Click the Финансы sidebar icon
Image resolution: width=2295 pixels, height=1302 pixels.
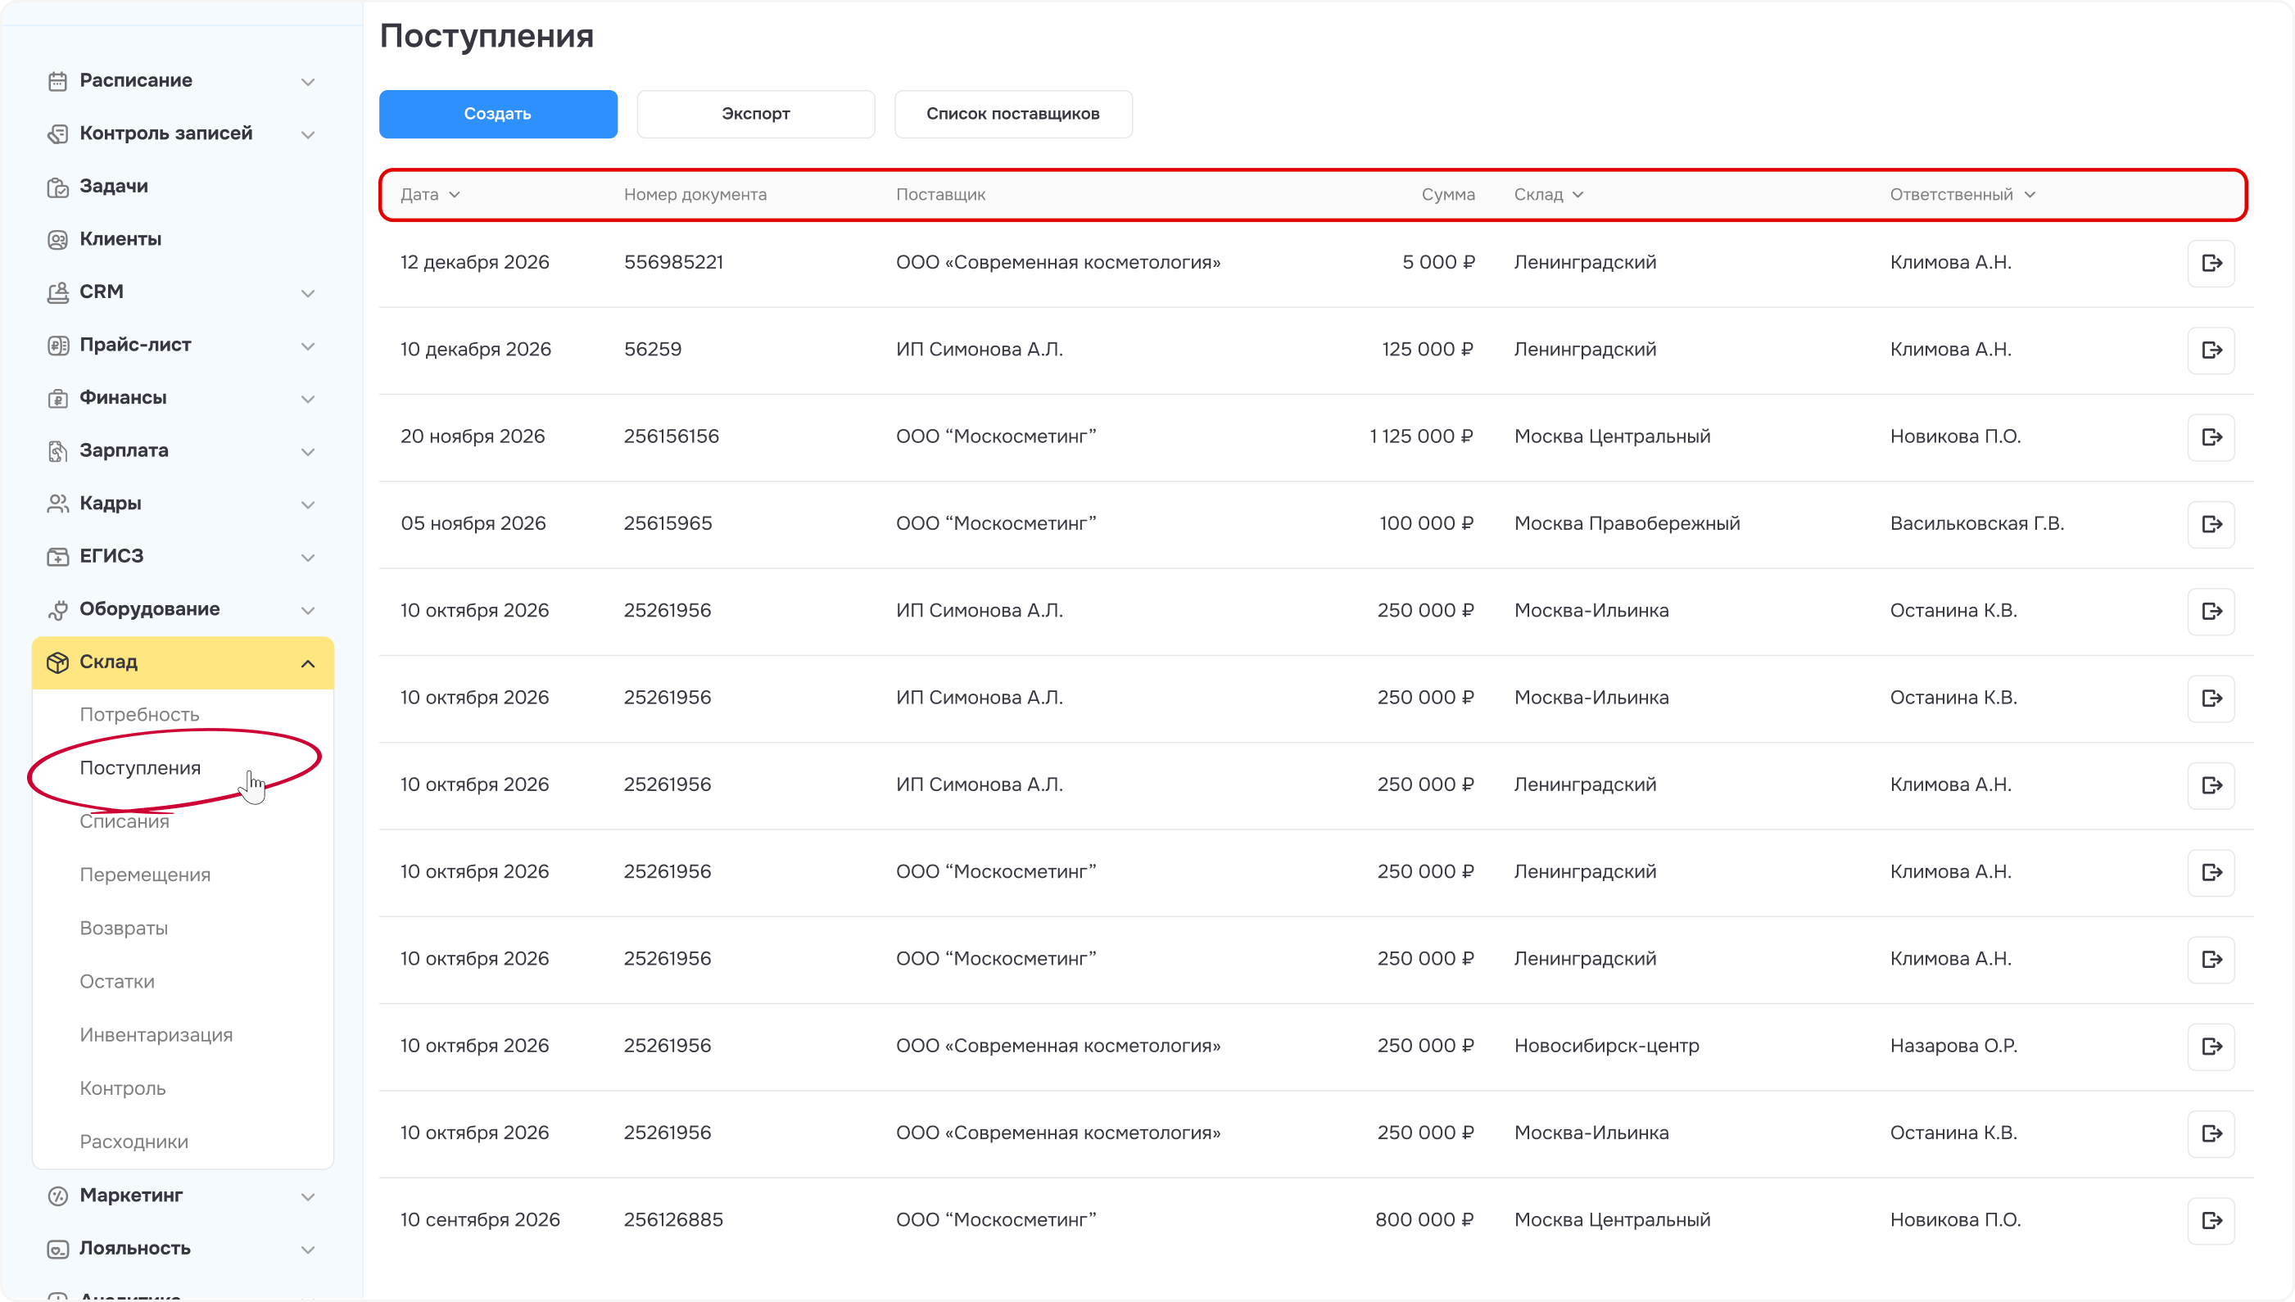point(57,398)
